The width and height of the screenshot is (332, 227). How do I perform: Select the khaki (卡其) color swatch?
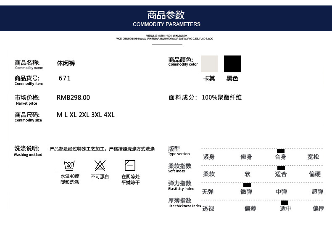tap(209, 64)
